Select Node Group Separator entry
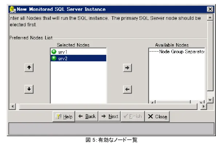This screenshot has width=216, height=146. coord(177,51)
